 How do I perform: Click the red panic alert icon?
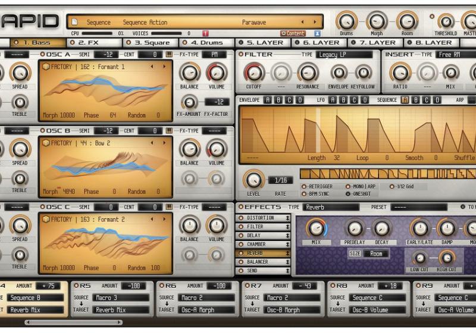(x=205, y=34)
